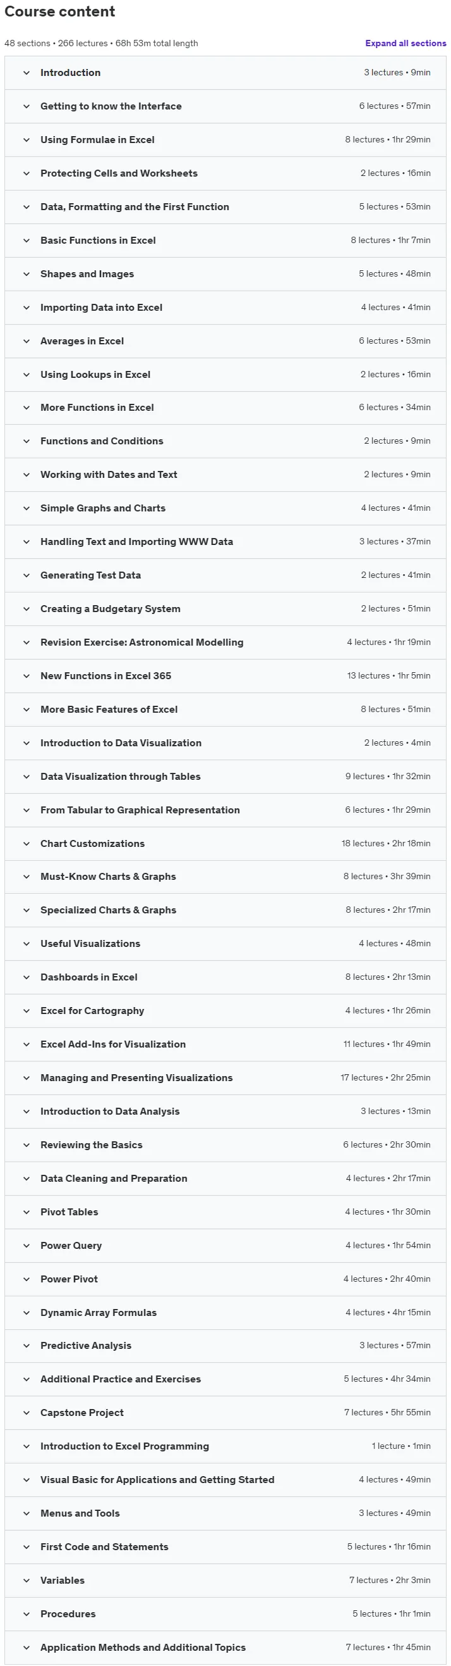Expand the Introduction section chevron
451x1666 pixels.
27,73
